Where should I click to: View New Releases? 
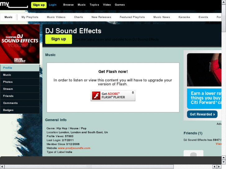(101, 17)
